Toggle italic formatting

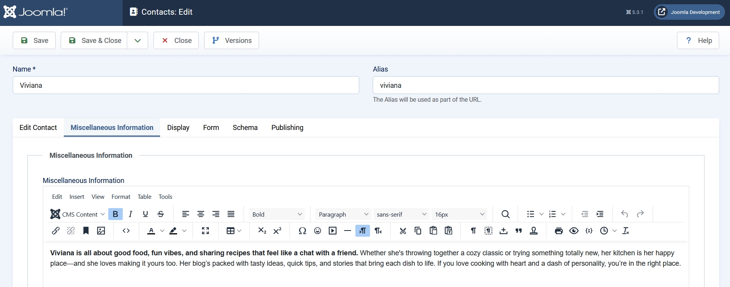coord(130,214)
